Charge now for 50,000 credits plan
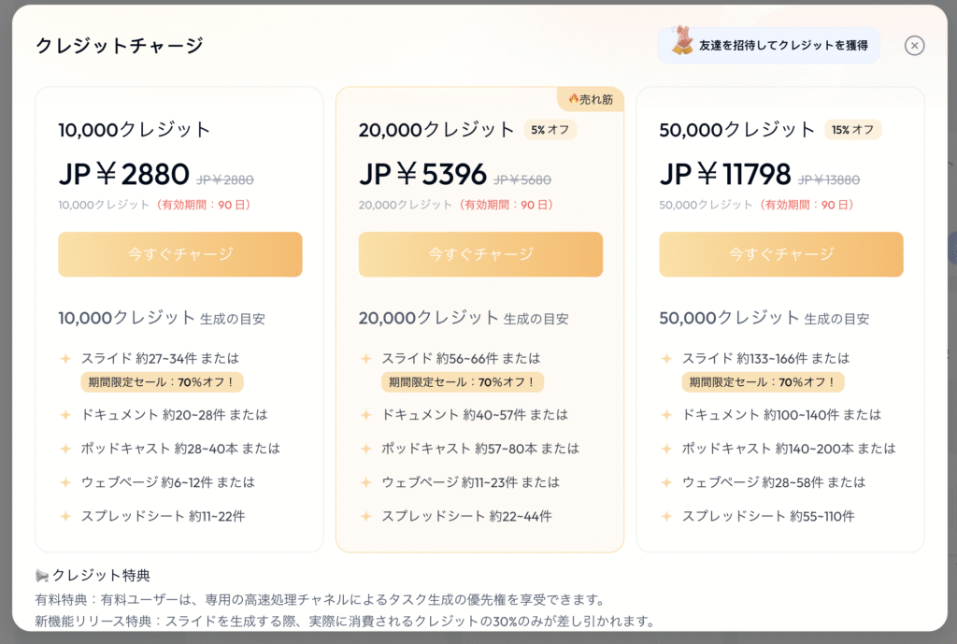The width and height of the screenshot is (957, 644). pyautogui.click(x=780, y=254)
